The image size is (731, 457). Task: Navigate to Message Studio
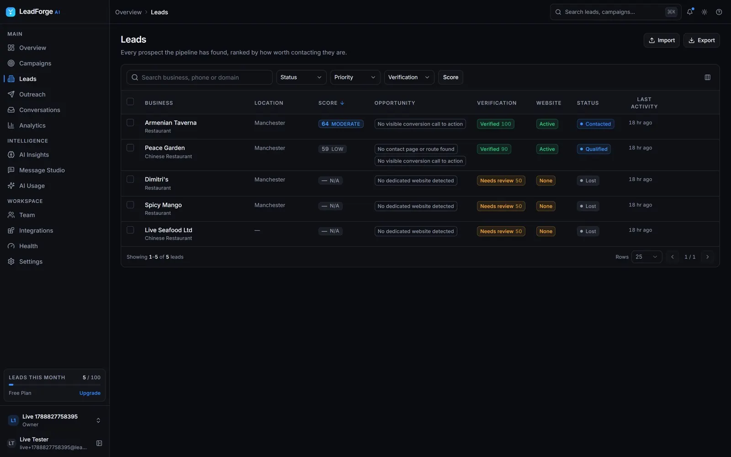[x=42, y=170]
